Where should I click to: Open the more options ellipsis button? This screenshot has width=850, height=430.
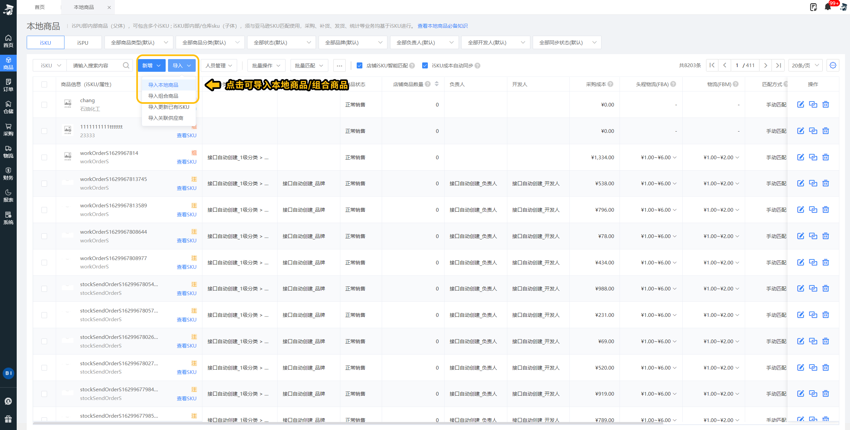click(339, 65)
